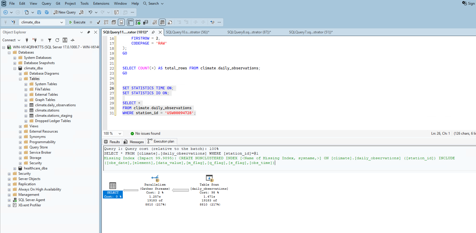Expand the climate.daily_observations table node
Viewport: 476px width, 233px height.
[x=26, y=105]
